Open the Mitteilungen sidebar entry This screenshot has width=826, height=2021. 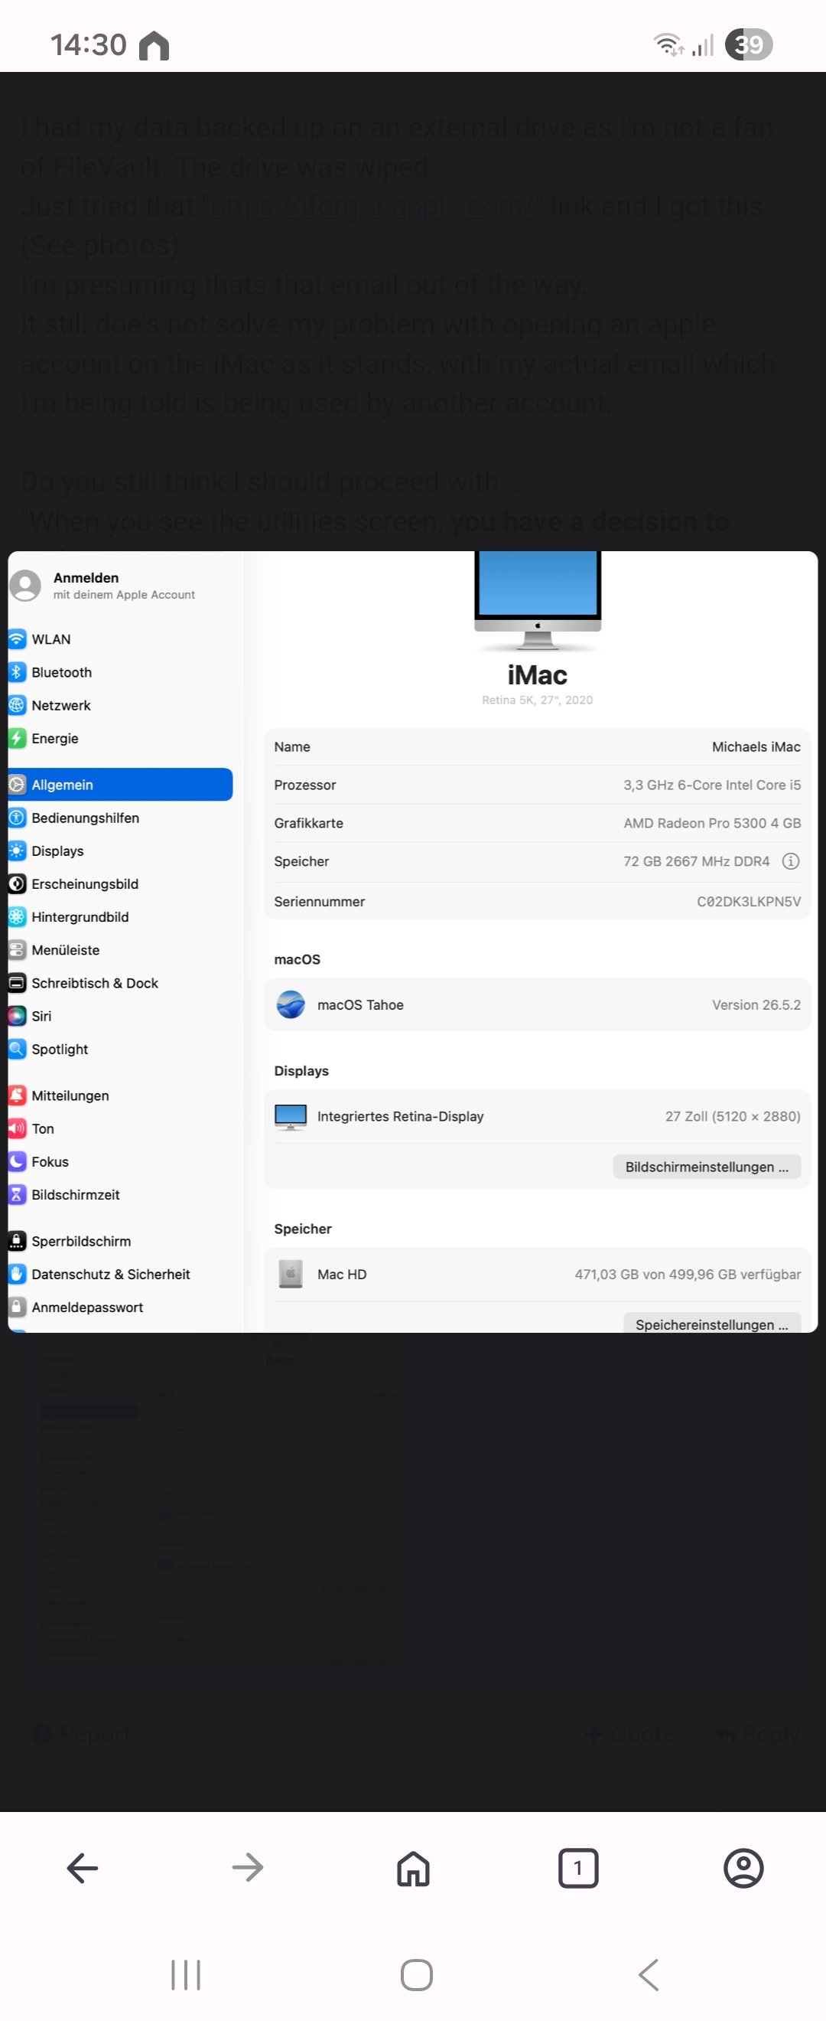120,1095
